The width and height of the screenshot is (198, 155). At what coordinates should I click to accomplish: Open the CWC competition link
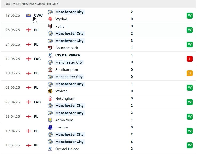[x=38, y=16]
